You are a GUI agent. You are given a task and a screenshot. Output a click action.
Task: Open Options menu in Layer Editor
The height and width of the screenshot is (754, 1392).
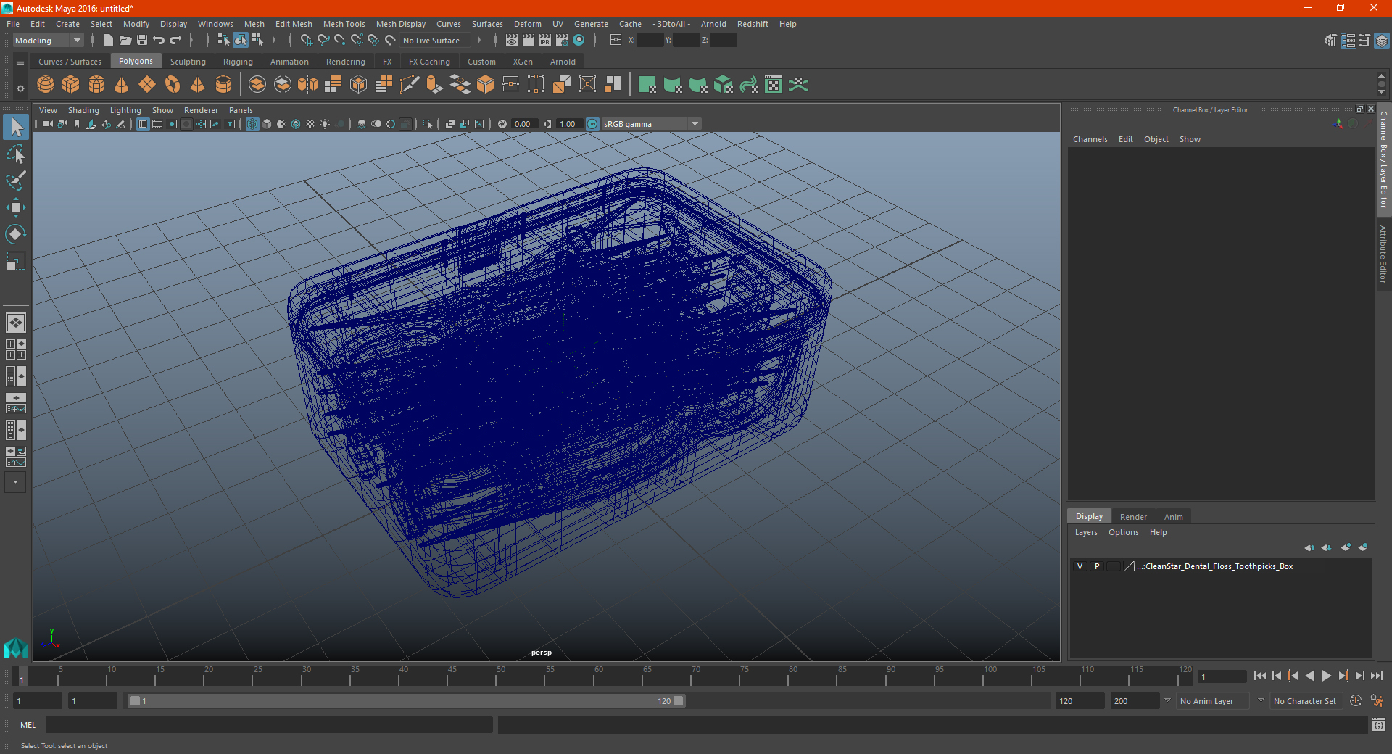tap(1123, 532)
